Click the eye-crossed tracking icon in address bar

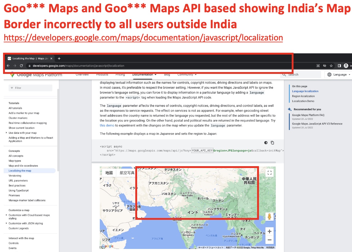coord(325,66)
